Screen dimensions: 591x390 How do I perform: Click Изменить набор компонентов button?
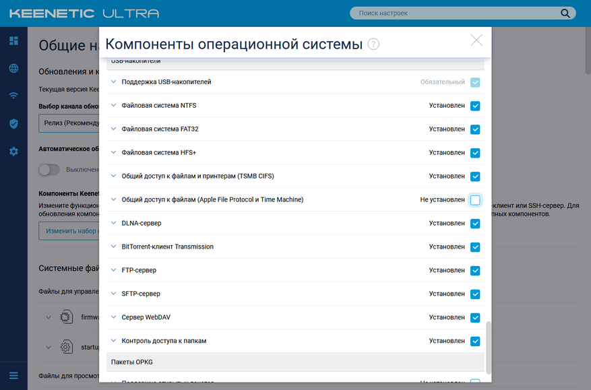coord(69,231)
